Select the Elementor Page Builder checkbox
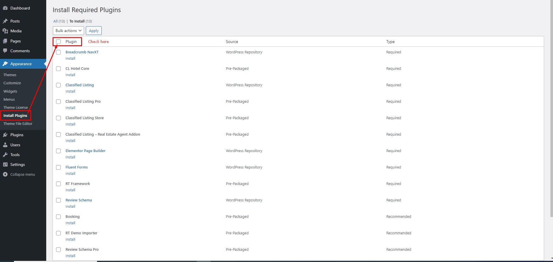 (x=58, y=151)
